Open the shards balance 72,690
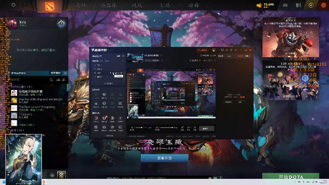Screen dimensions: 329x185 pos(266,5)
